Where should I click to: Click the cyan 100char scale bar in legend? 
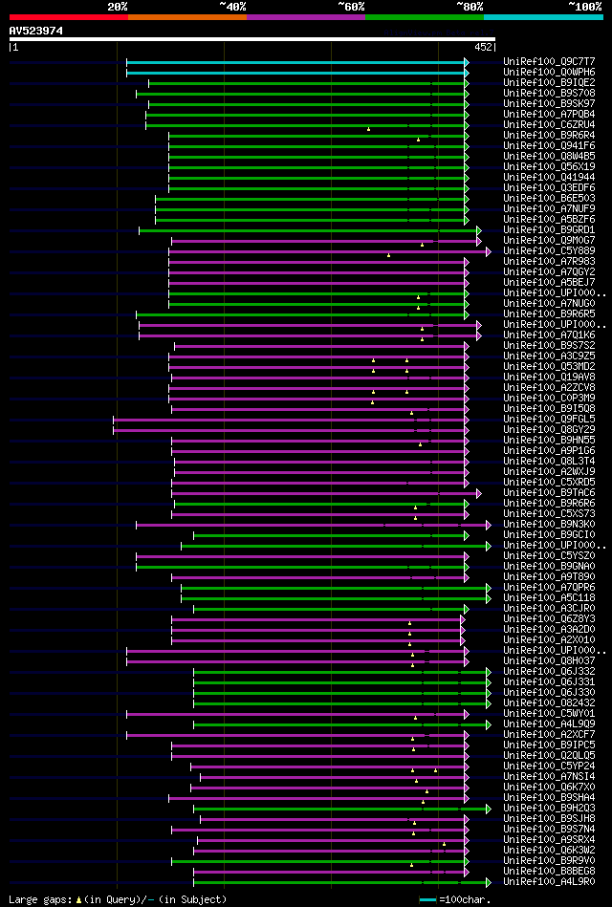pyautogui.click(x=427, y=900)
